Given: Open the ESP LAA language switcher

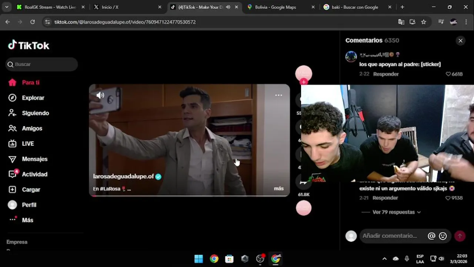Looking at the screenshot, I should 420,258.
